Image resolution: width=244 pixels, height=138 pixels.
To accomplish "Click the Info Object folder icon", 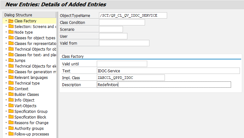I will pyautogui.click(x=11, y=100).
